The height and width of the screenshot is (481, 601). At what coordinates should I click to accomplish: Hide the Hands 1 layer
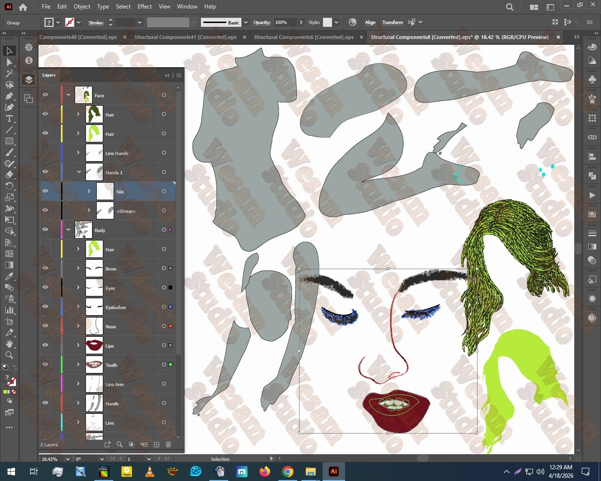(46, 172)
